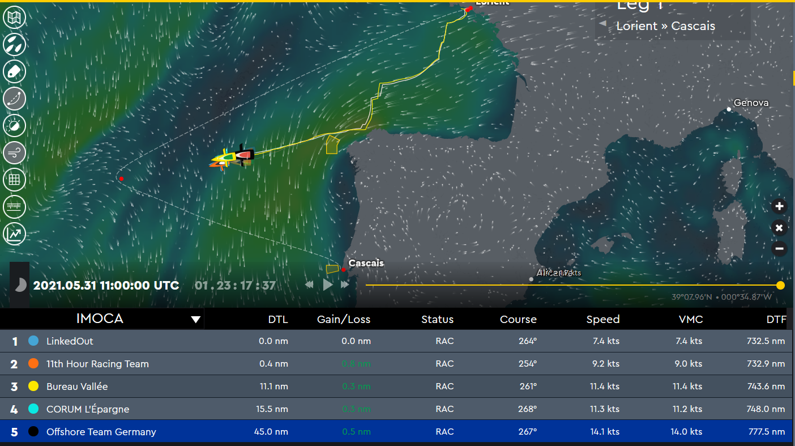Sort by the DTL column
This screenshot has height=446, width=795.
click(278, 320)
